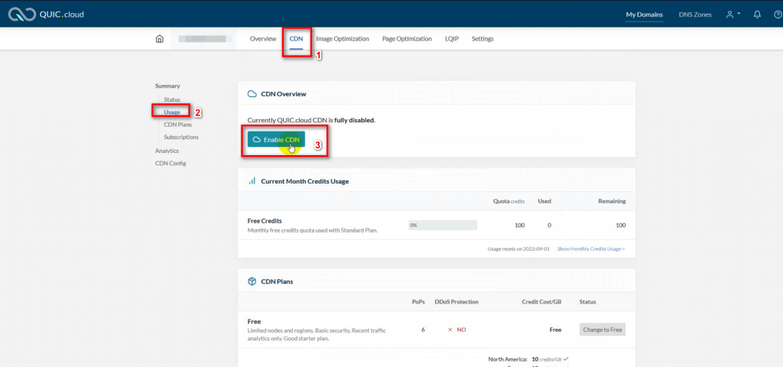Go to the home icon
Viewport: 783px width, 367px height.
[x=159, y=38]
